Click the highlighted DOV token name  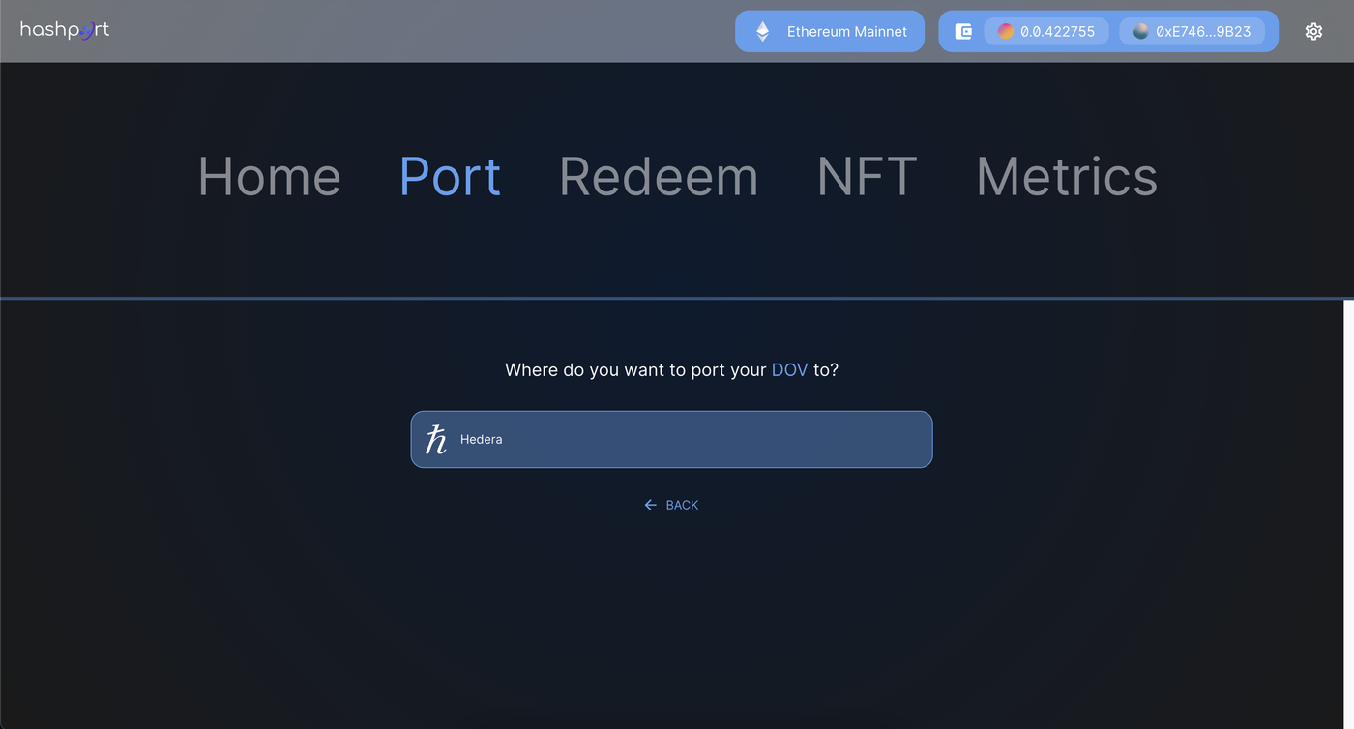789,370
